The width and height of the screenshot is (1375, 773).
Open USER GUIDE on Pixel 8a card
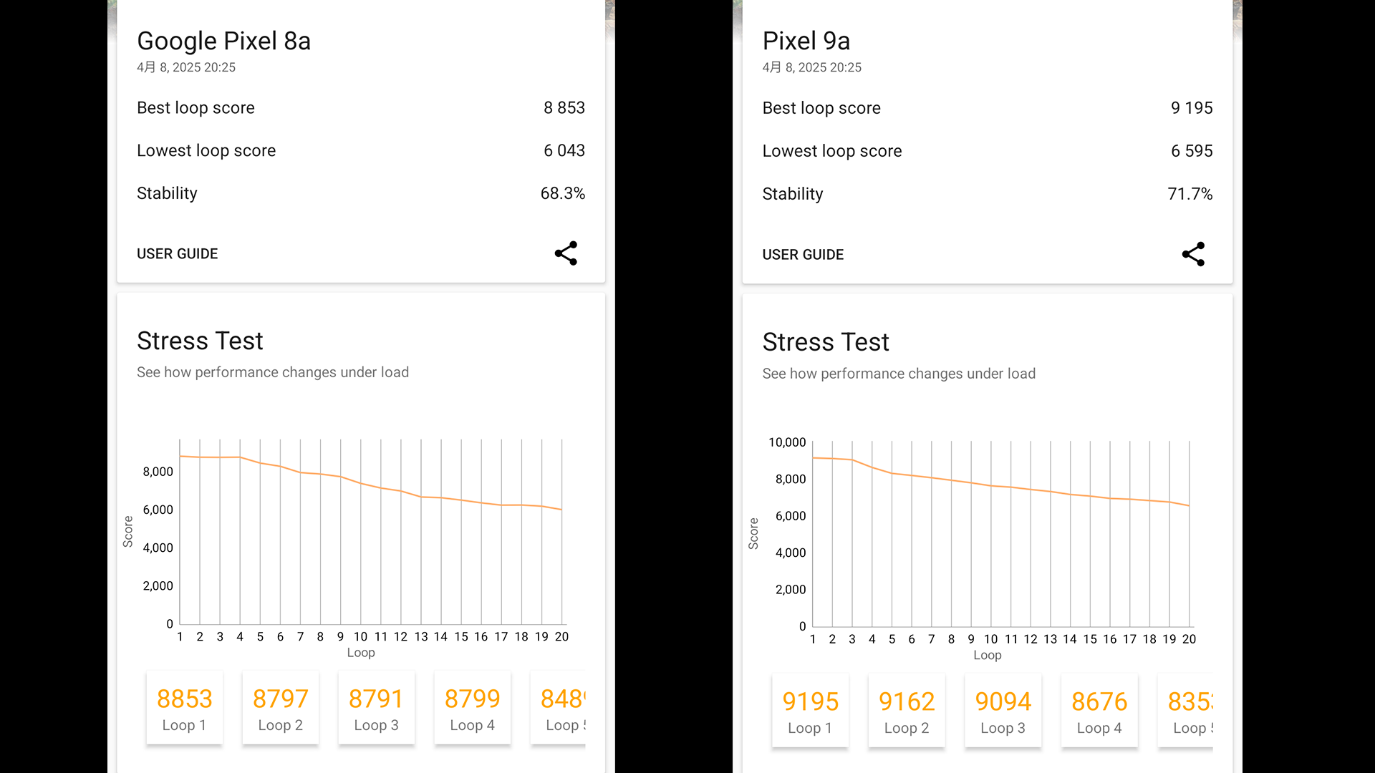(x=177, y=253)
